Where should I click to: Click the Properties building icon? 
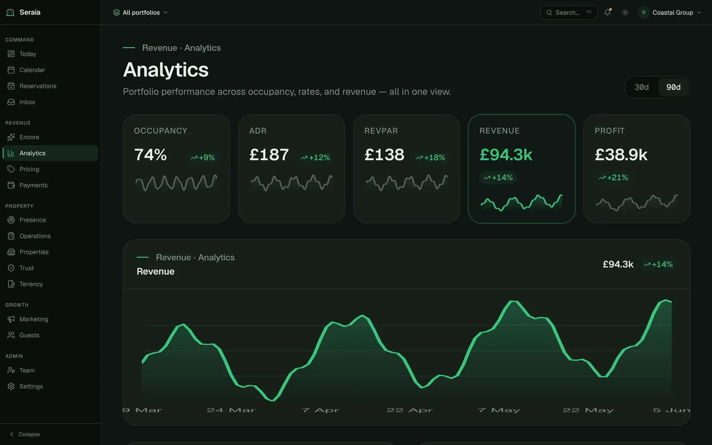pyautogui.click(x=11, y=252)
